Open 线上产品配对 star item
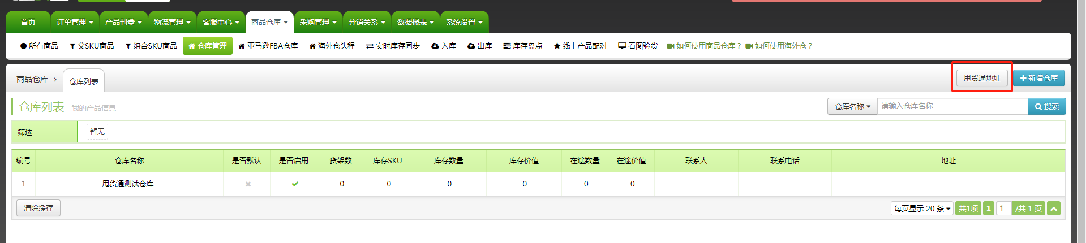 click(x=580, y=46)
